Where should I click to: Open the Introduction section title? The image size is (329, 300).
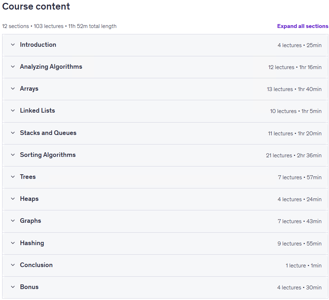tap(38, 45)
